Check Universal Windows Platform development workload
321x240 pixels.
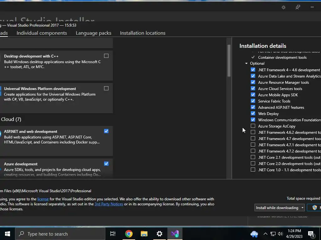pos(106,88)
